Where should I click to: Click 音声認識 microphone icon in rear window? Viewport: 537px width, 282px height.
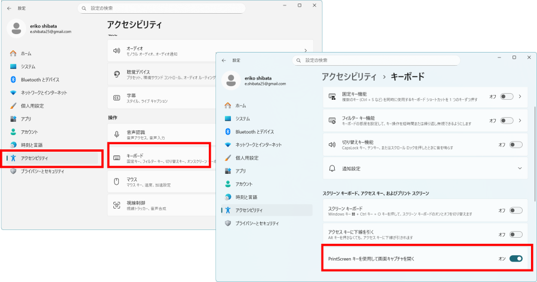116,134
